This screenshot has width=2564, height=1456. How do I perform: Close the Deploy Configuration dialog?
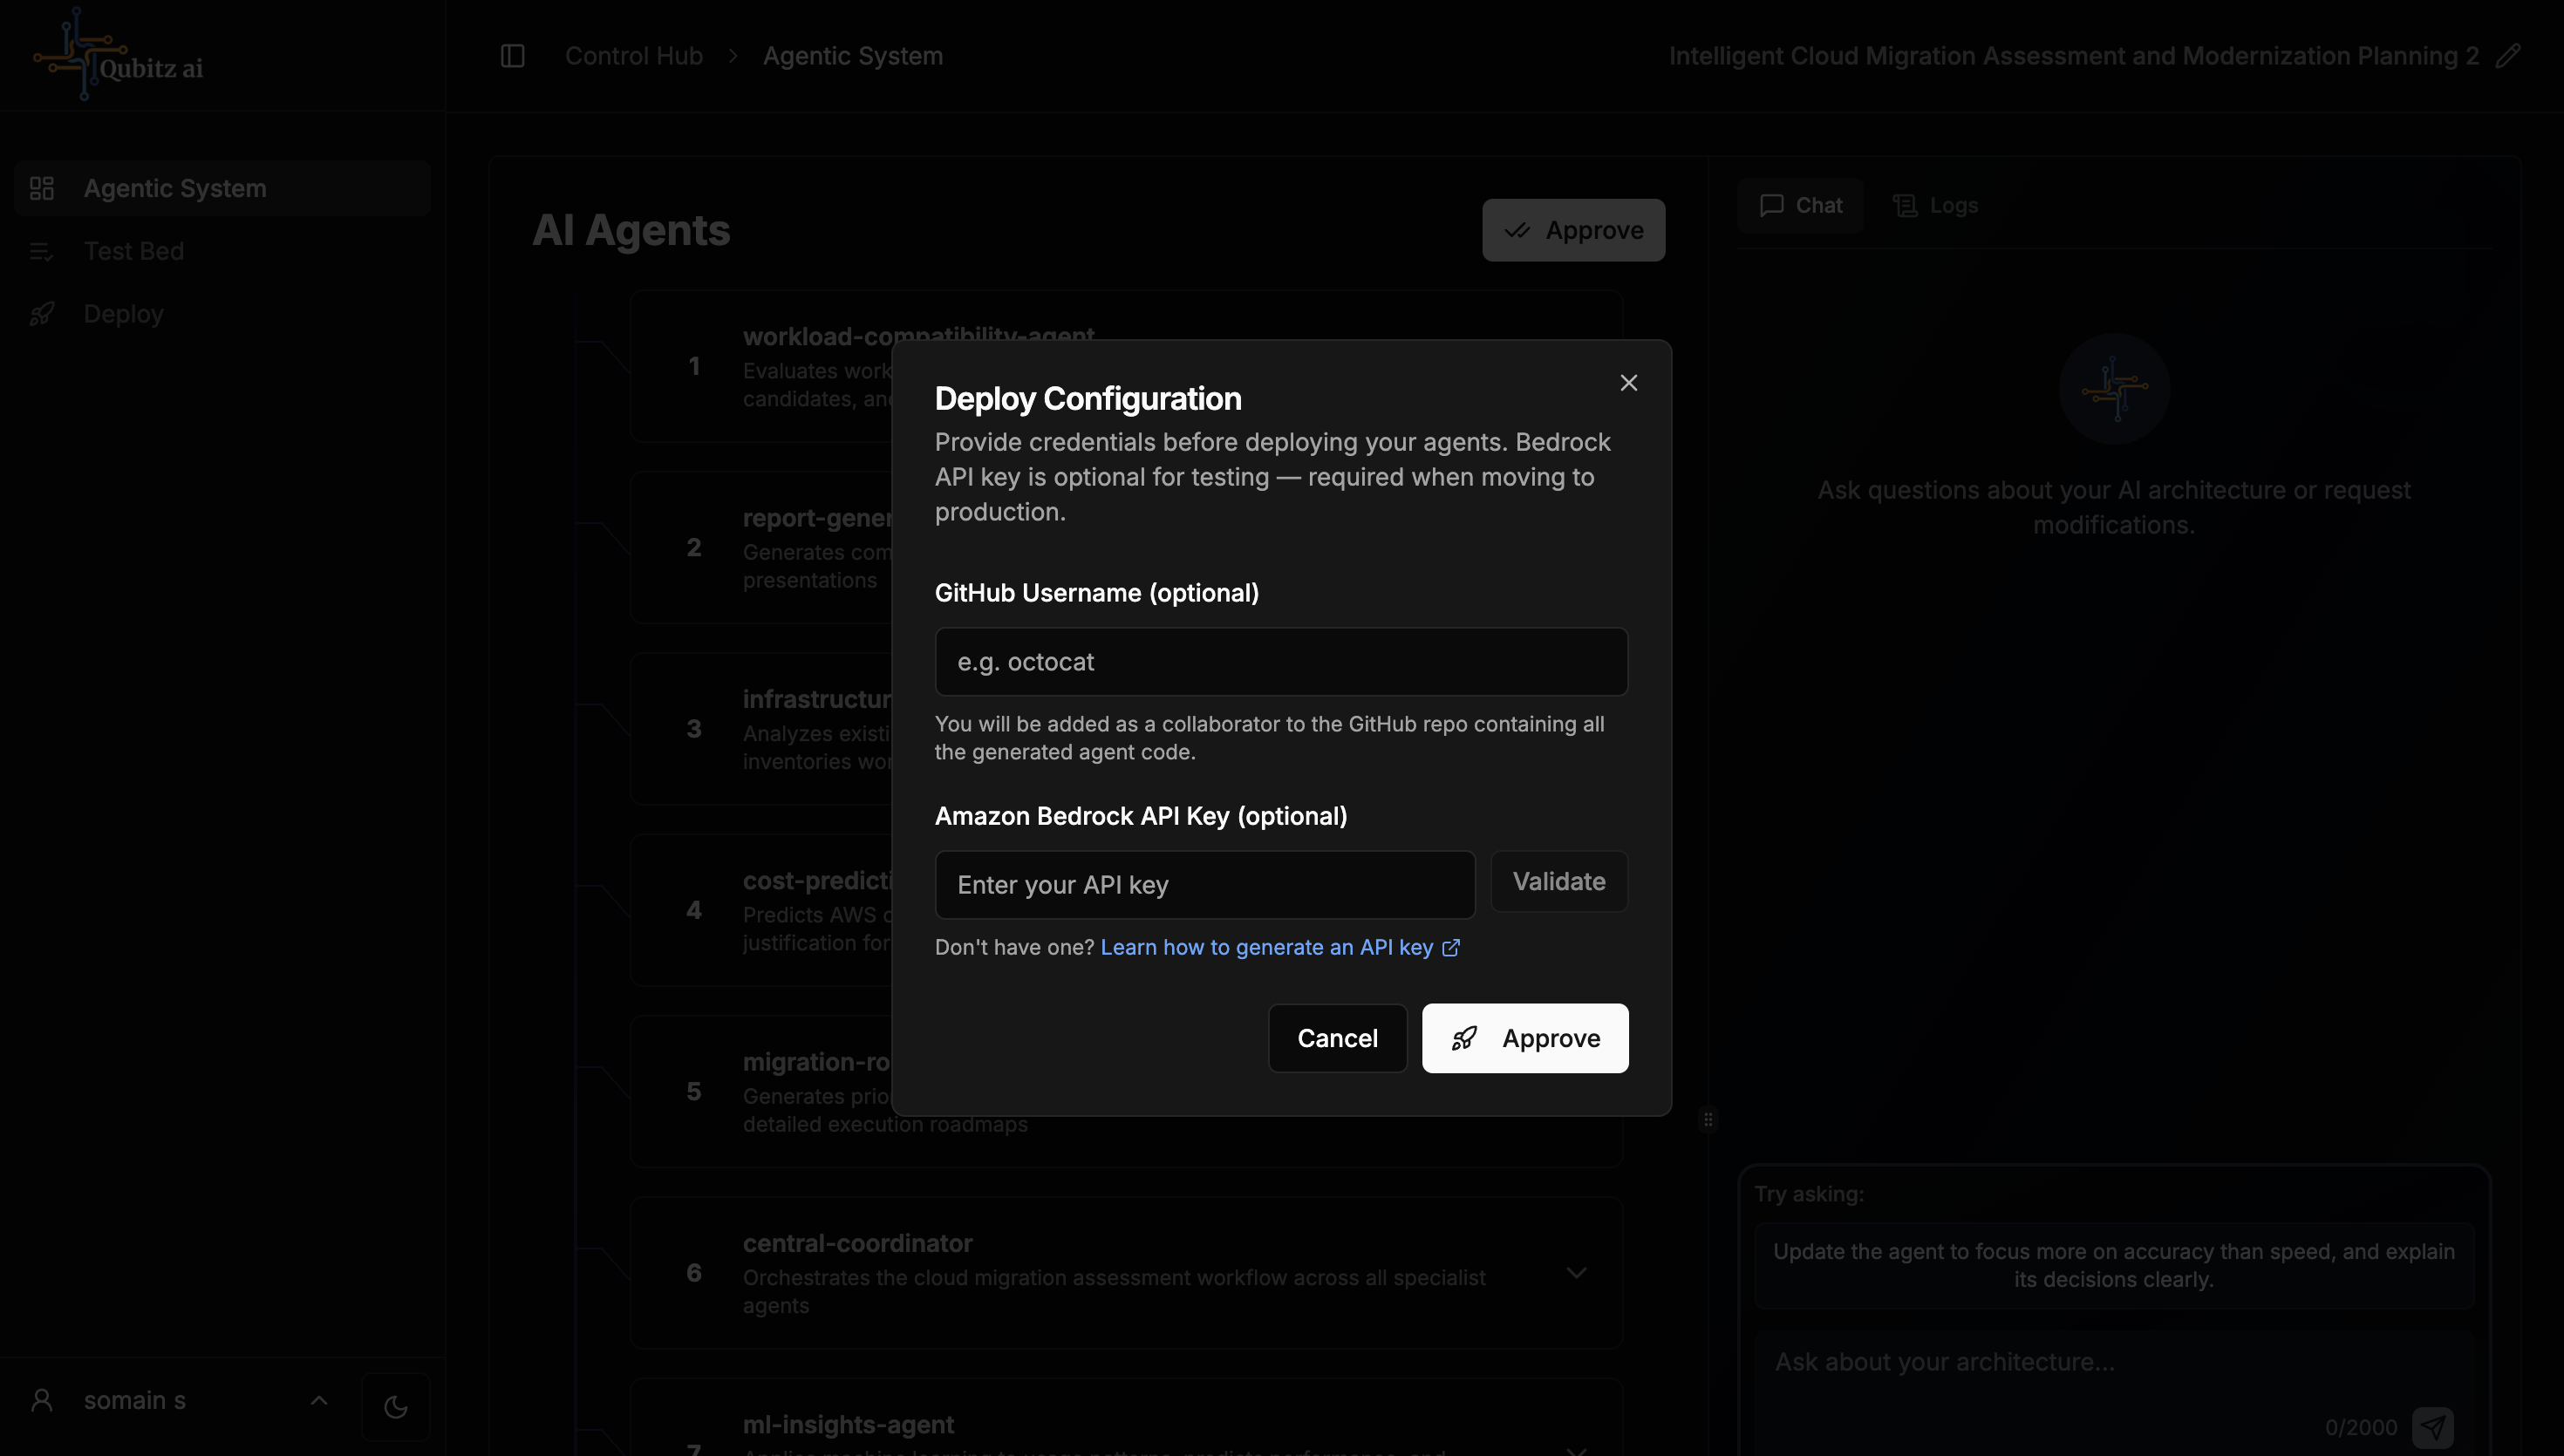1628,383
